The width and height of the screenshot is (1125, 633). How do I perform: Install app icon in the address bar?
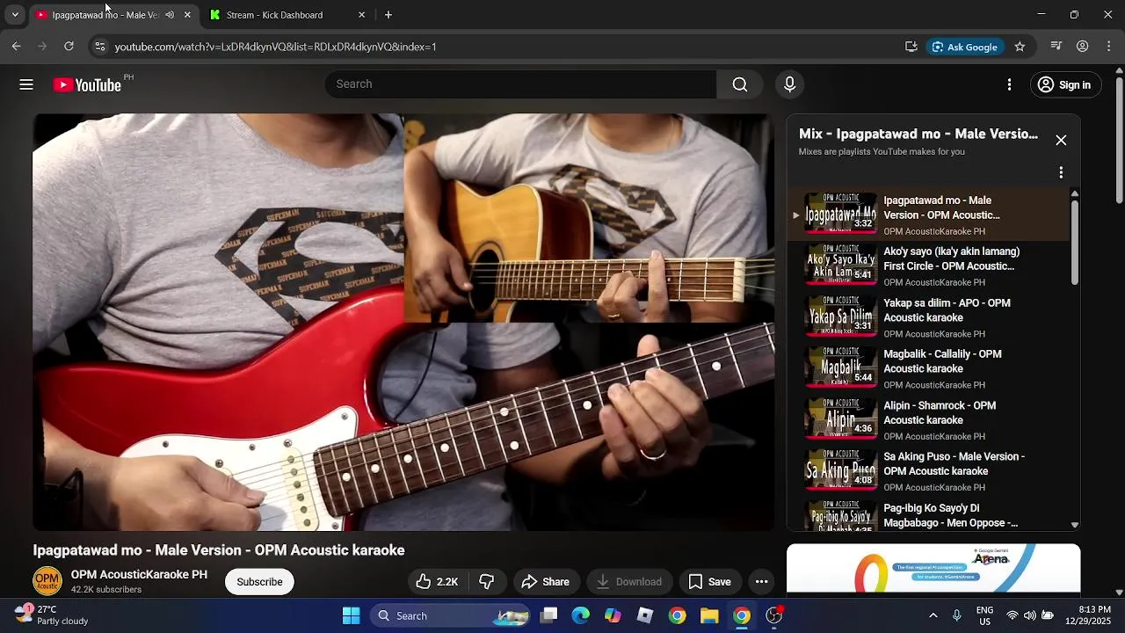(911, 47)
